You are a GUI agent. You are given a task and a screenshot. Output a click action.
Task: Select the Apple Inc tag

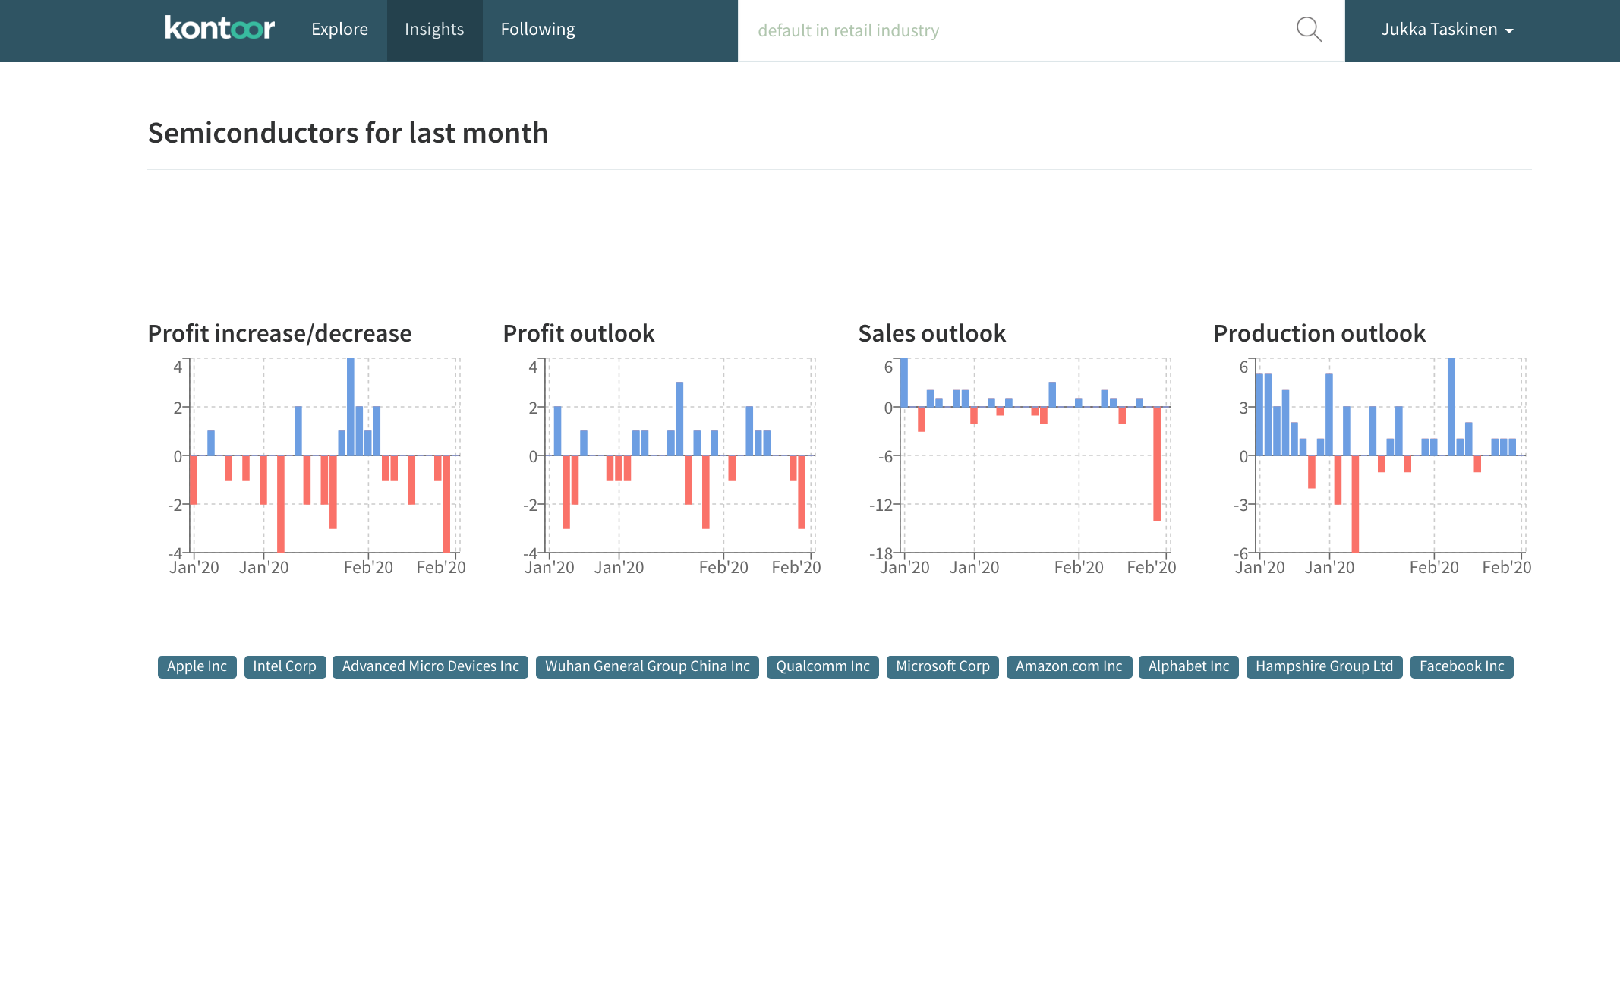(x=197, y=666)
